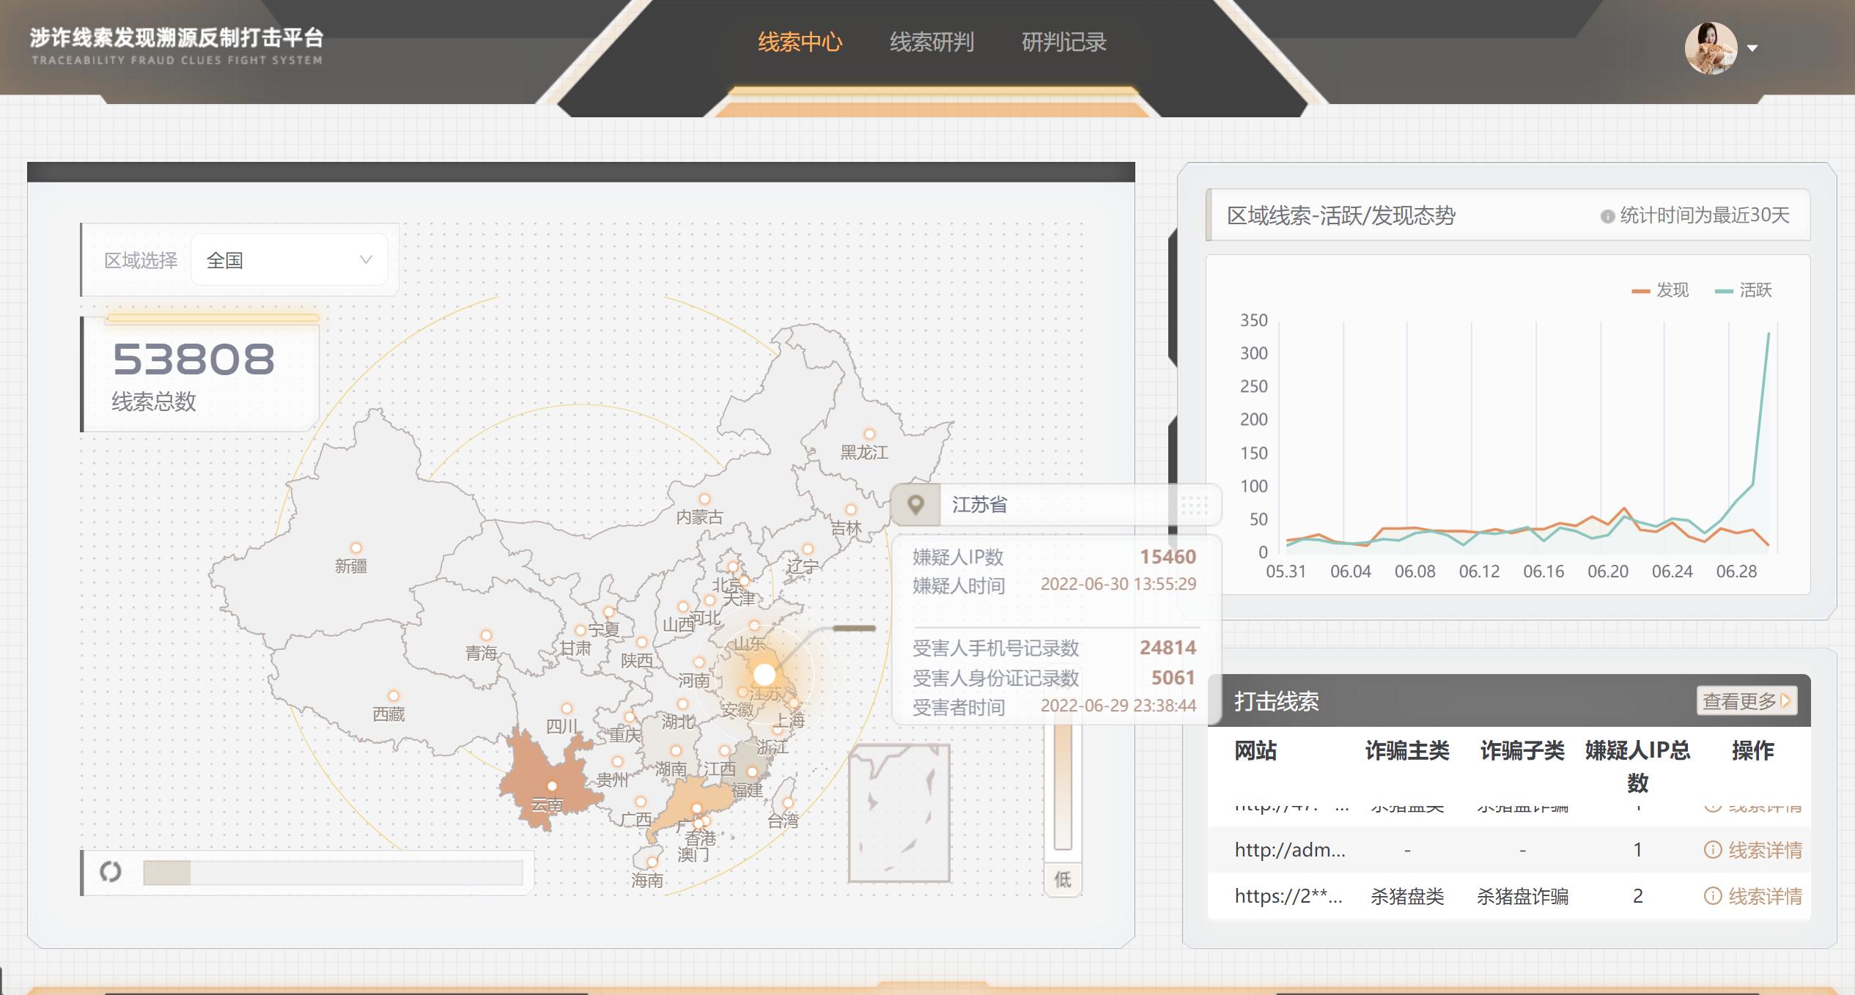
Task: Click the chevron arrow in the 全国 selector
Action: (x=366, y=260)
